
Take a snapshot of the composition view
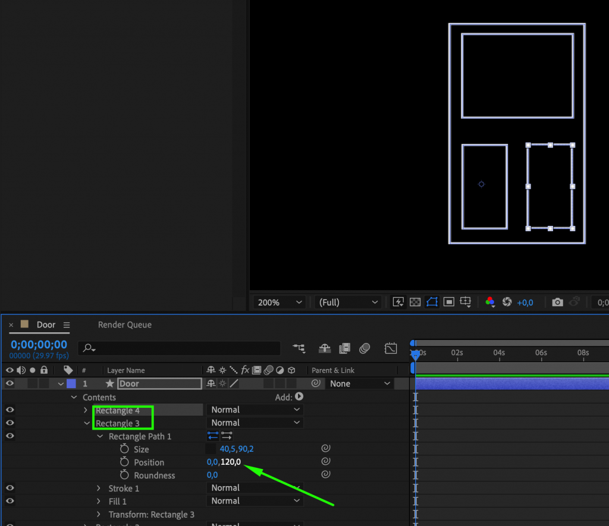(558, 302)
